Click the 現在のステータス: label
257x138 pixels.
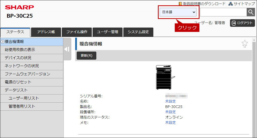pyautogui.click(x=95, y=117)
